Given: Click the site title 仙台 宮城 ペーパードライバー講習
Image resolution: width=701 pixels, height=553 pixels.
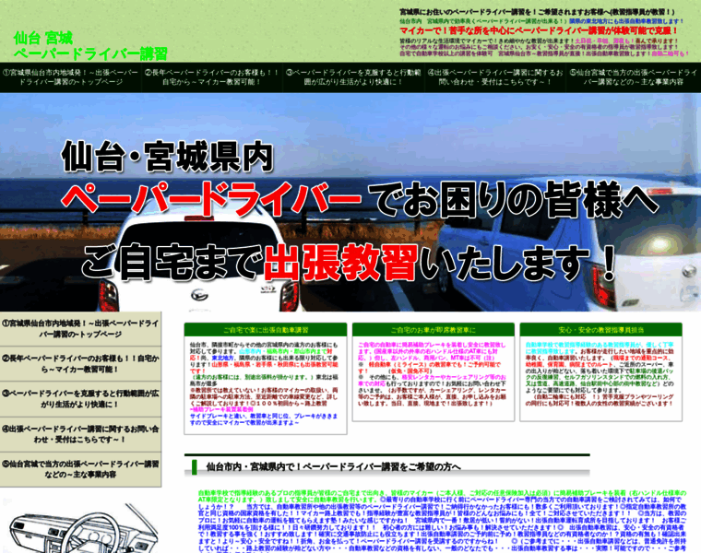Looking at the screenshot, I should (x=90, y=45).
